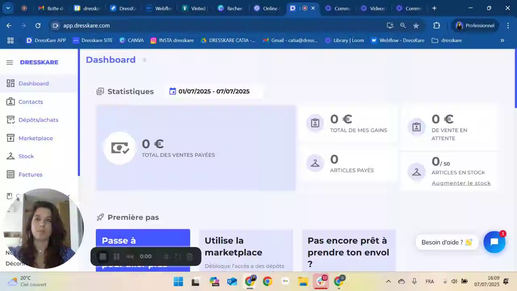Viewport: 517px width, 291px height.
Task: Reload the page in Chrome
Action: click(38, 25)
